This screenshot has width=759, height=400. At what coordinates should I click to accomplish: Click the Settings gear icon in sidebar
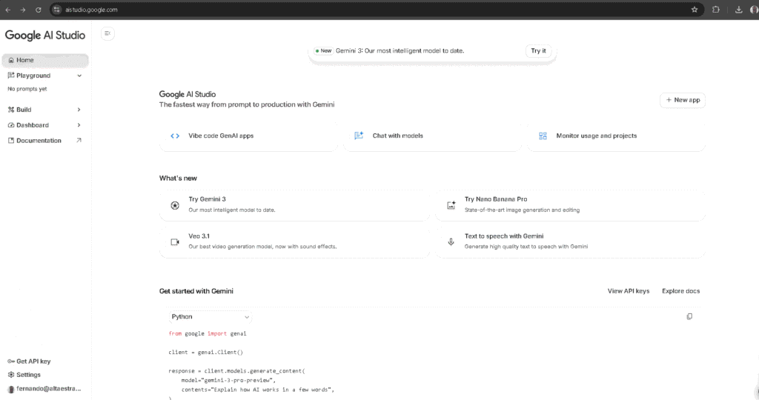11,375
